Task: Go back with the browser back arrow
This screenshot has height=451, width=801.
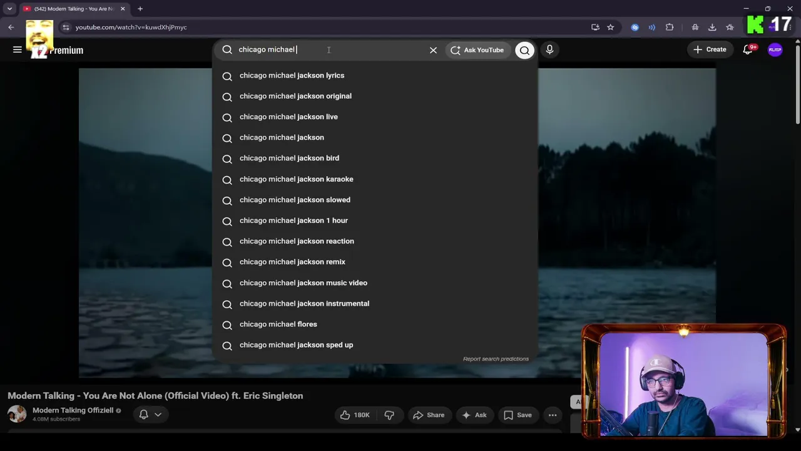Action: 11,27
